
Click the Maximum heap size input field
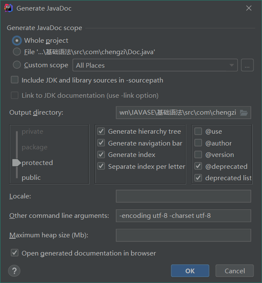coord(183,235)
